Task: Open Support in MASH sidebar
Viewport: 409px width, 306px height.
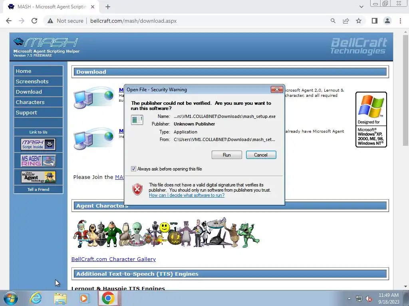Action: click(38, 113)
